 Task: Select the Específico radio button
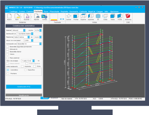(25, 70)
